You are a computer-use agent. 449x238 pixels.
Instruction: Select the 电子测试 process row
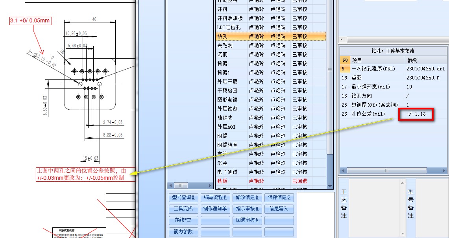271,172
